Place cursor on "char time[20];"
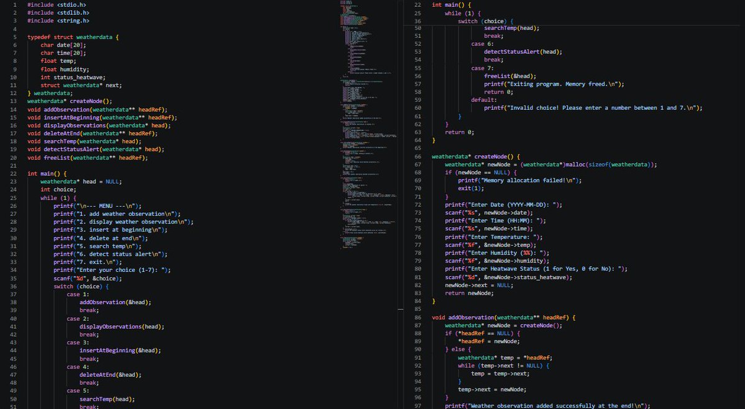Viewport: 745px width, 409px height. (63, 53)
